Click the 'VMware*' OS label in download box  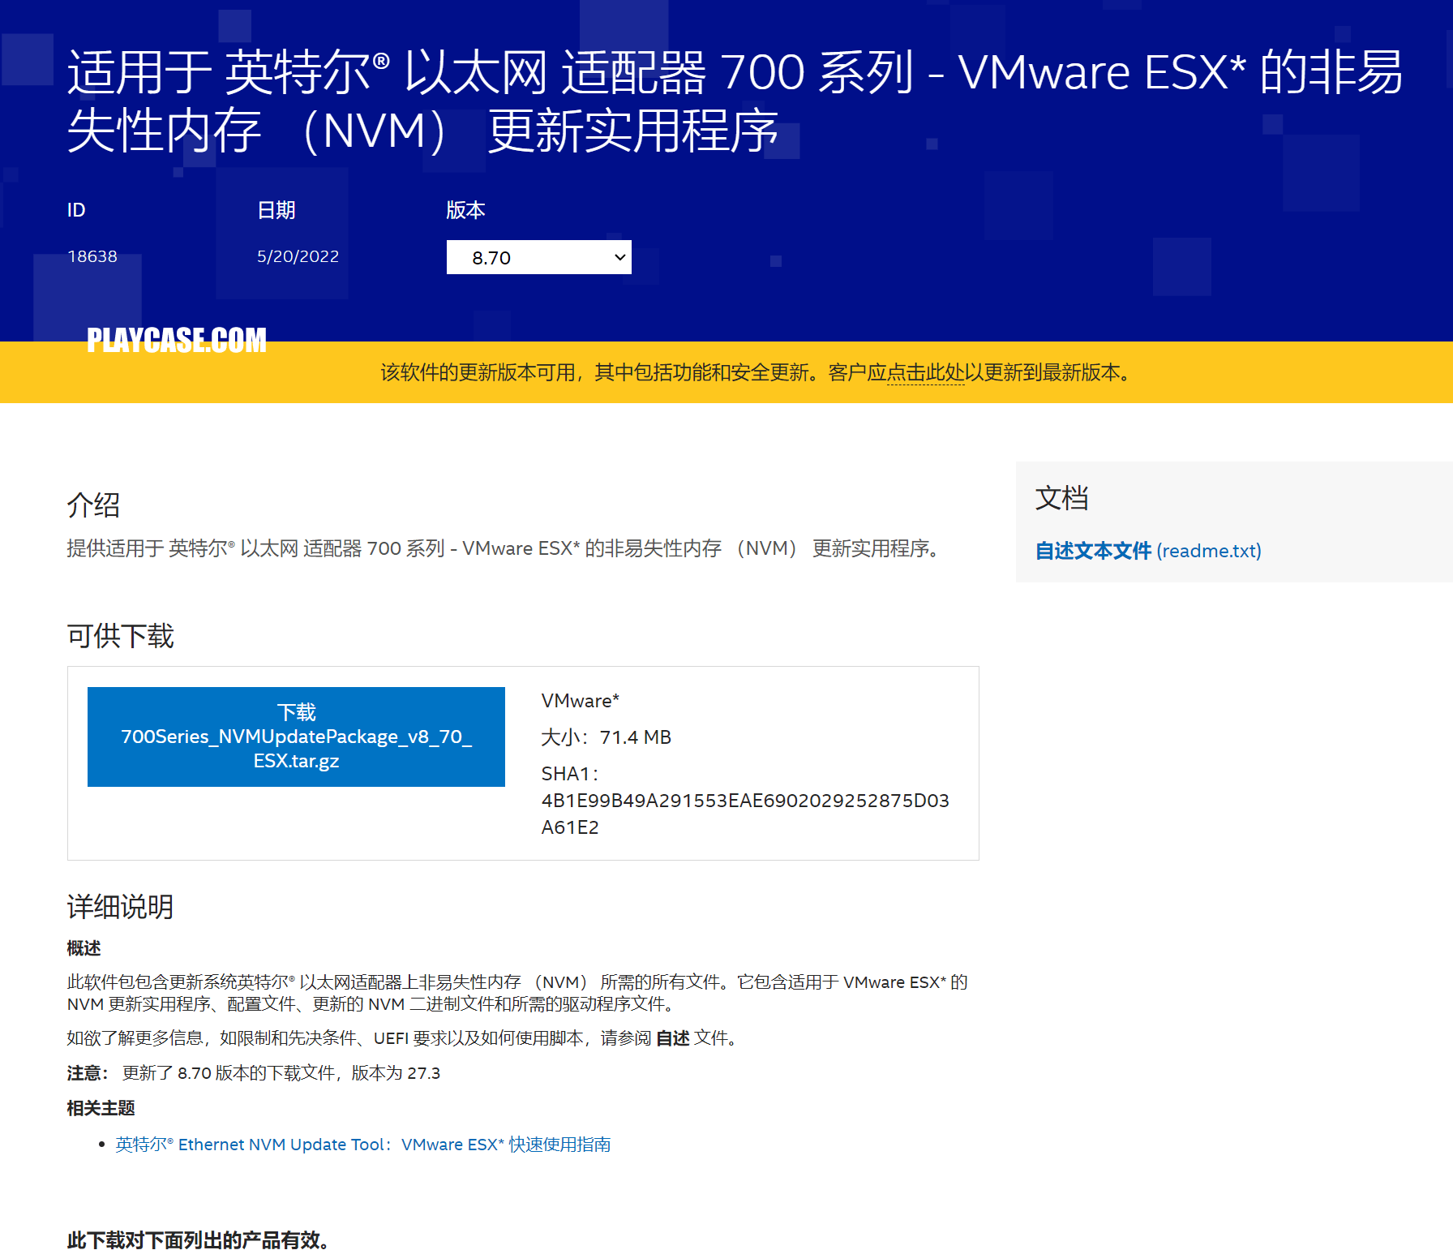coord(580,701)
